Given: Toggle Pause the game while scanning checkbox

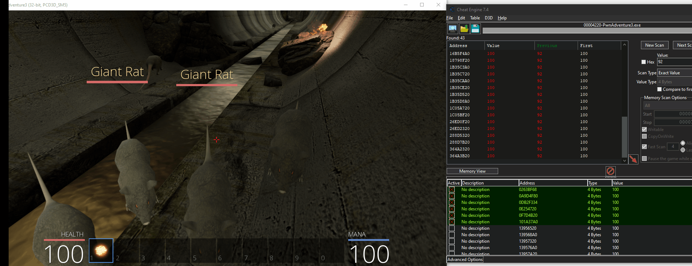Looking at the screenshot, I should point(644,158).
